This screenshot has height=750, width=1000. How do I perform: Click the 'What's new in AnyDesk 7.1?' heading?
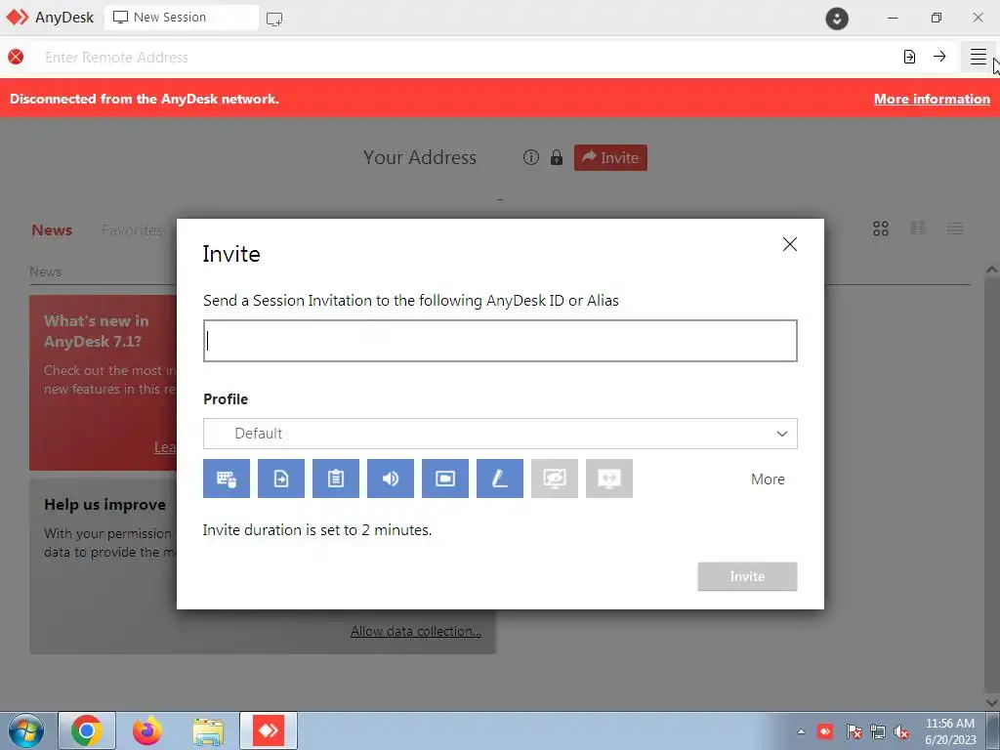pyautogui.click(x=97, y=331)
